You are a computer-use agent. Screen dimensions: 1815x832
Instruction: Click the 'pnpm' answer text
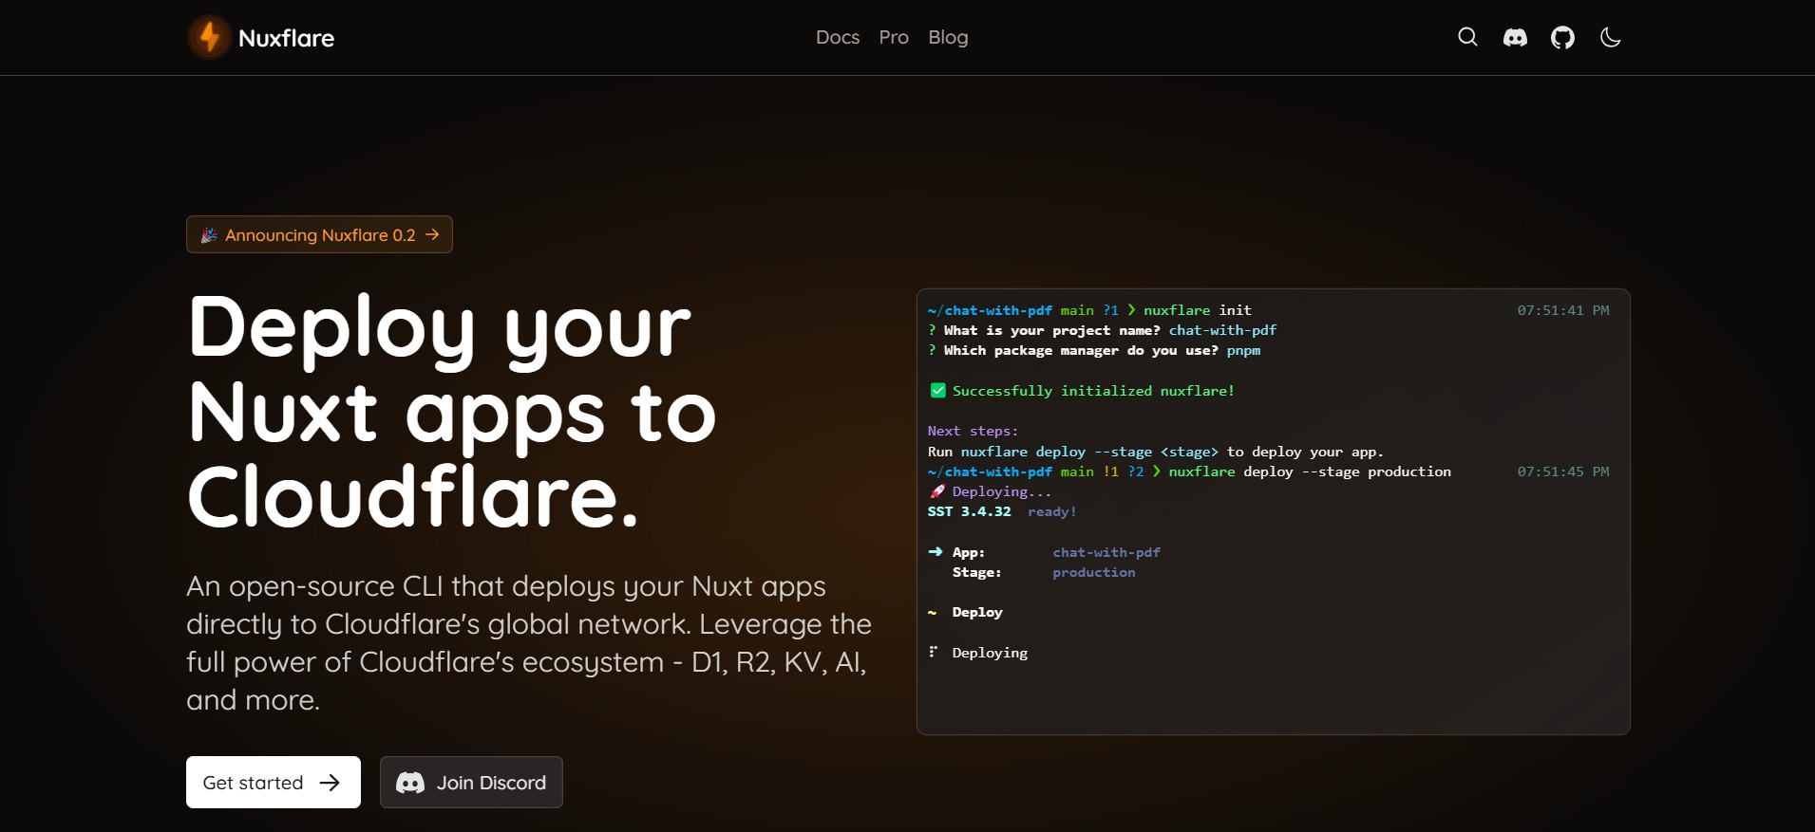(x=1243, y=350)
